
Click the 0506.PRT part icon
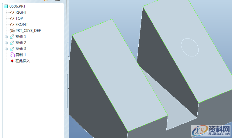pyautogui.click(x=6, y=6)
